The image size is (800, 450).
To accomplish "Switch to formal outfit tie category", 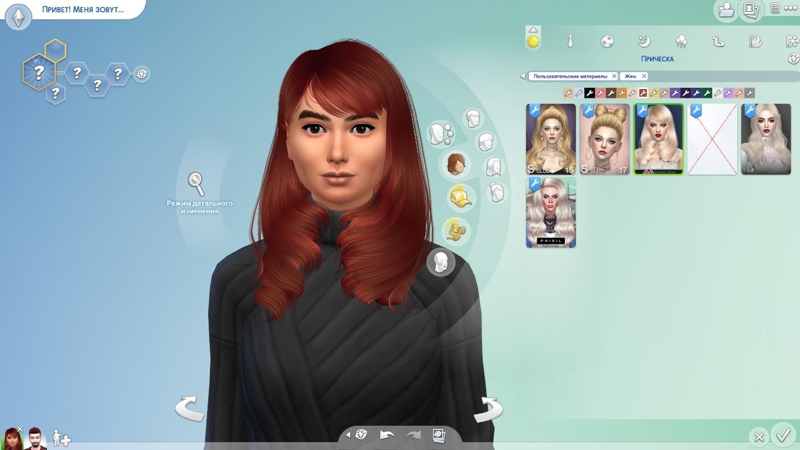I will (x=570, y=42).
